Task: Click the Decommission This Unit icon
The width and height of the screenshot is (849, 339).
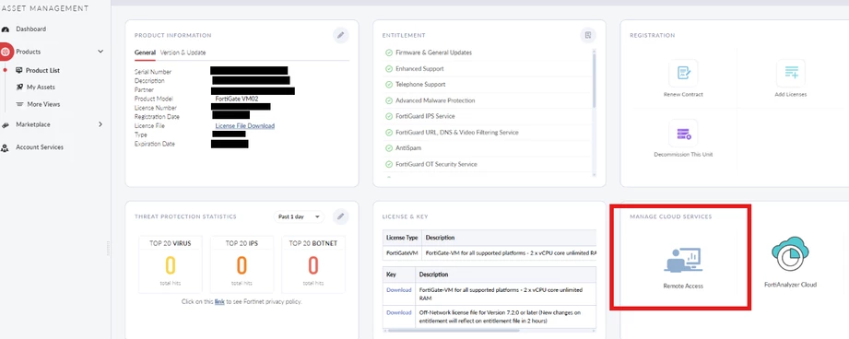Action: [683, 133]
